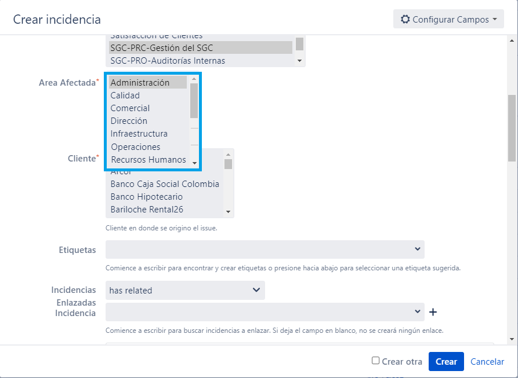Choose Operaciones in Area Afectada
Image resolution: width=518 pixels, height=378 pixels.
(x=148, y=146)
